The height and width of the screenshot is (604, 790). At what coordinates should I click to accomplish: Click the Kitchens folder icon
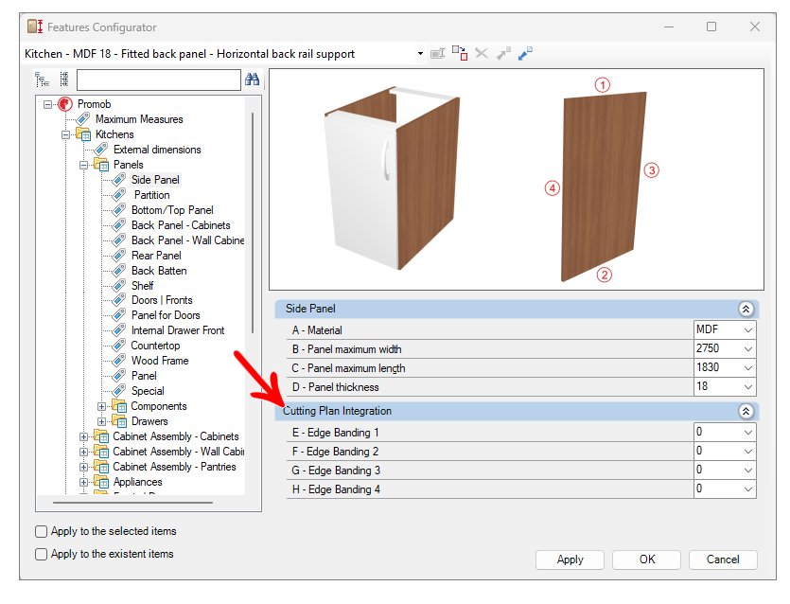83,134
